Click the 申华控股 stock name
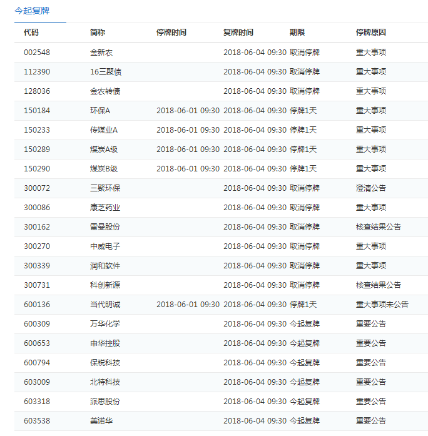The image size is (428, 436). pyautogui.click(x=105, y=343)
